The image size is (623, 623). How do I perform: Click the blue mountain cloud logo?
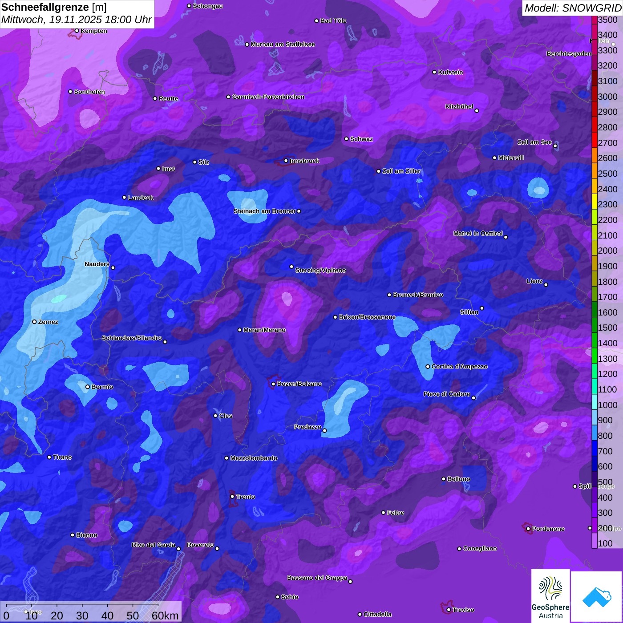tap(597, 597)
